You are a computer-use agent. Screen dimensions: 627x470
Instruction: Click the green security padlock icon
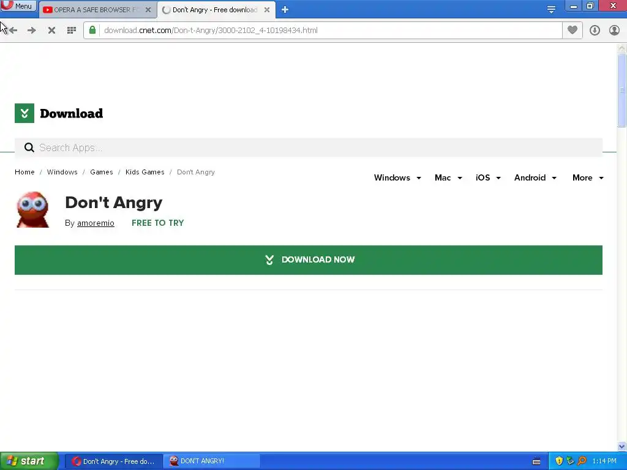pos(92,30)
